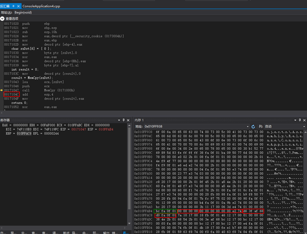Select memory row 0x010FFAC8
307x234 pixels.
pyautogui.click(x=219, y=215)
